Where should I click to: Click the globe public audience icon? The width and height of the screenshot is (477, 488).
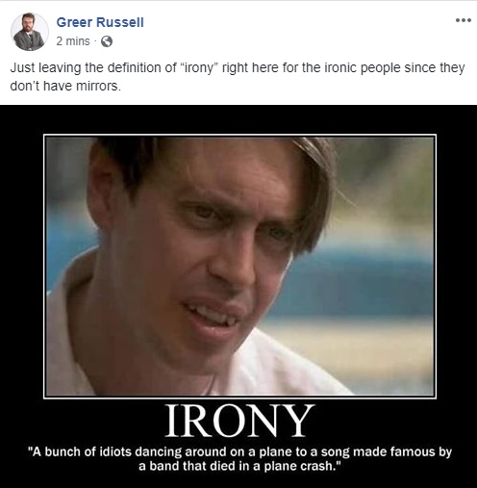(x=107, y=41)
